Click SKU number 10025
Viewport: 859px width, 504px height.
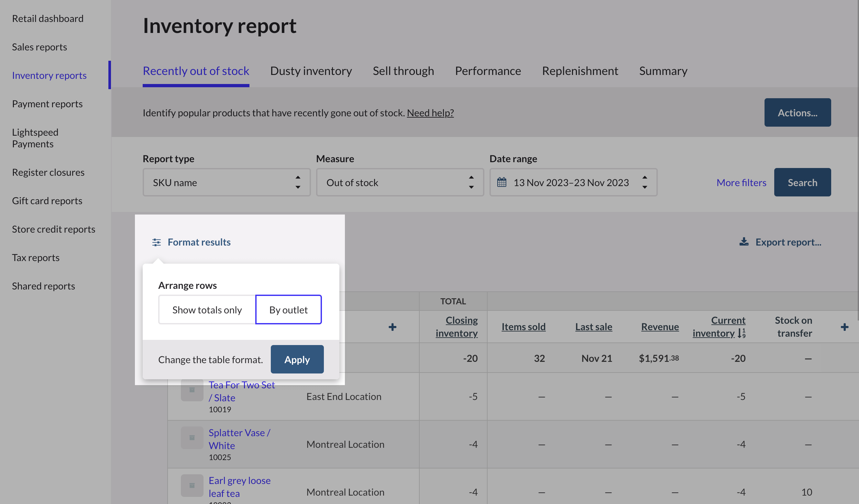pyautogui.click(x=220, y=457)
